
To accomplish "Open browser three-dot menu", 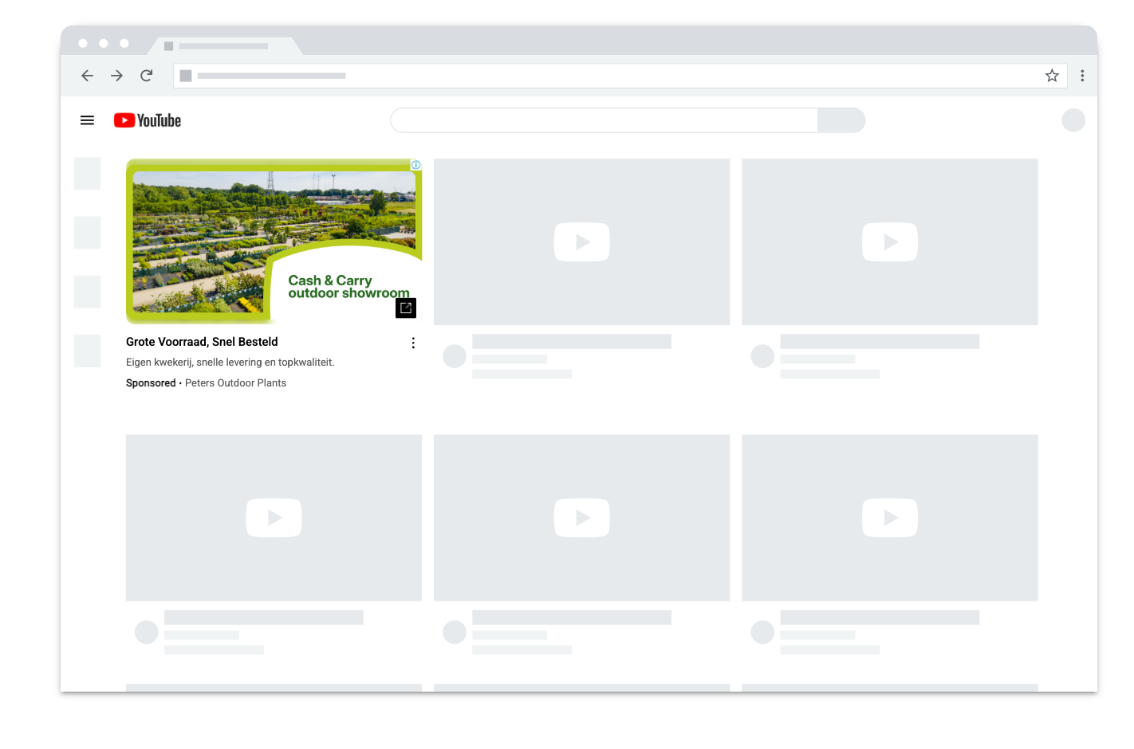I will [1082, 76].
